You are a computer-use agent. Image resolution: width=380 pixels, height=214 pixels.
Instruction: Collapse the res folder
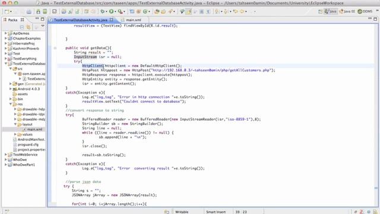coord(11,104)
